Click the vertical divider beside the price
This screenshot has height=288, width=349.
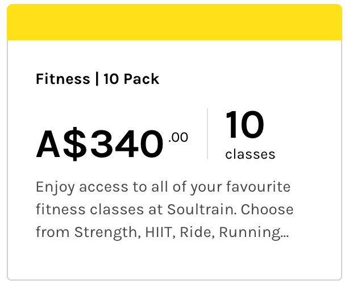[207, 134]
